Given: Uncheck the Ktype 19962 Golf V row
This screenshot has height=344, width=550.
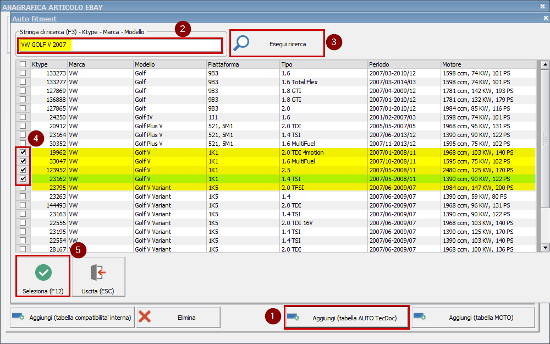Looking at the screenshot, I should pyautogui.click(x=23, y=152).
